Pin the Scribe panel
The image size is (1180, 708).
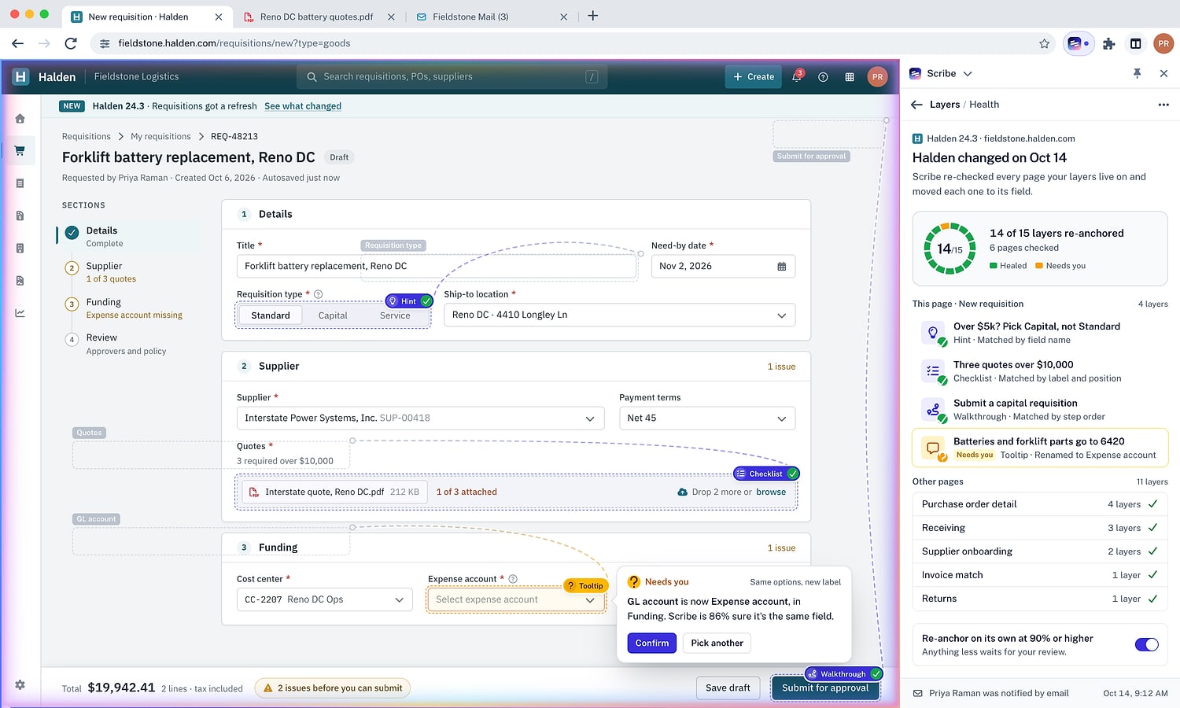tap(1137, 73)
